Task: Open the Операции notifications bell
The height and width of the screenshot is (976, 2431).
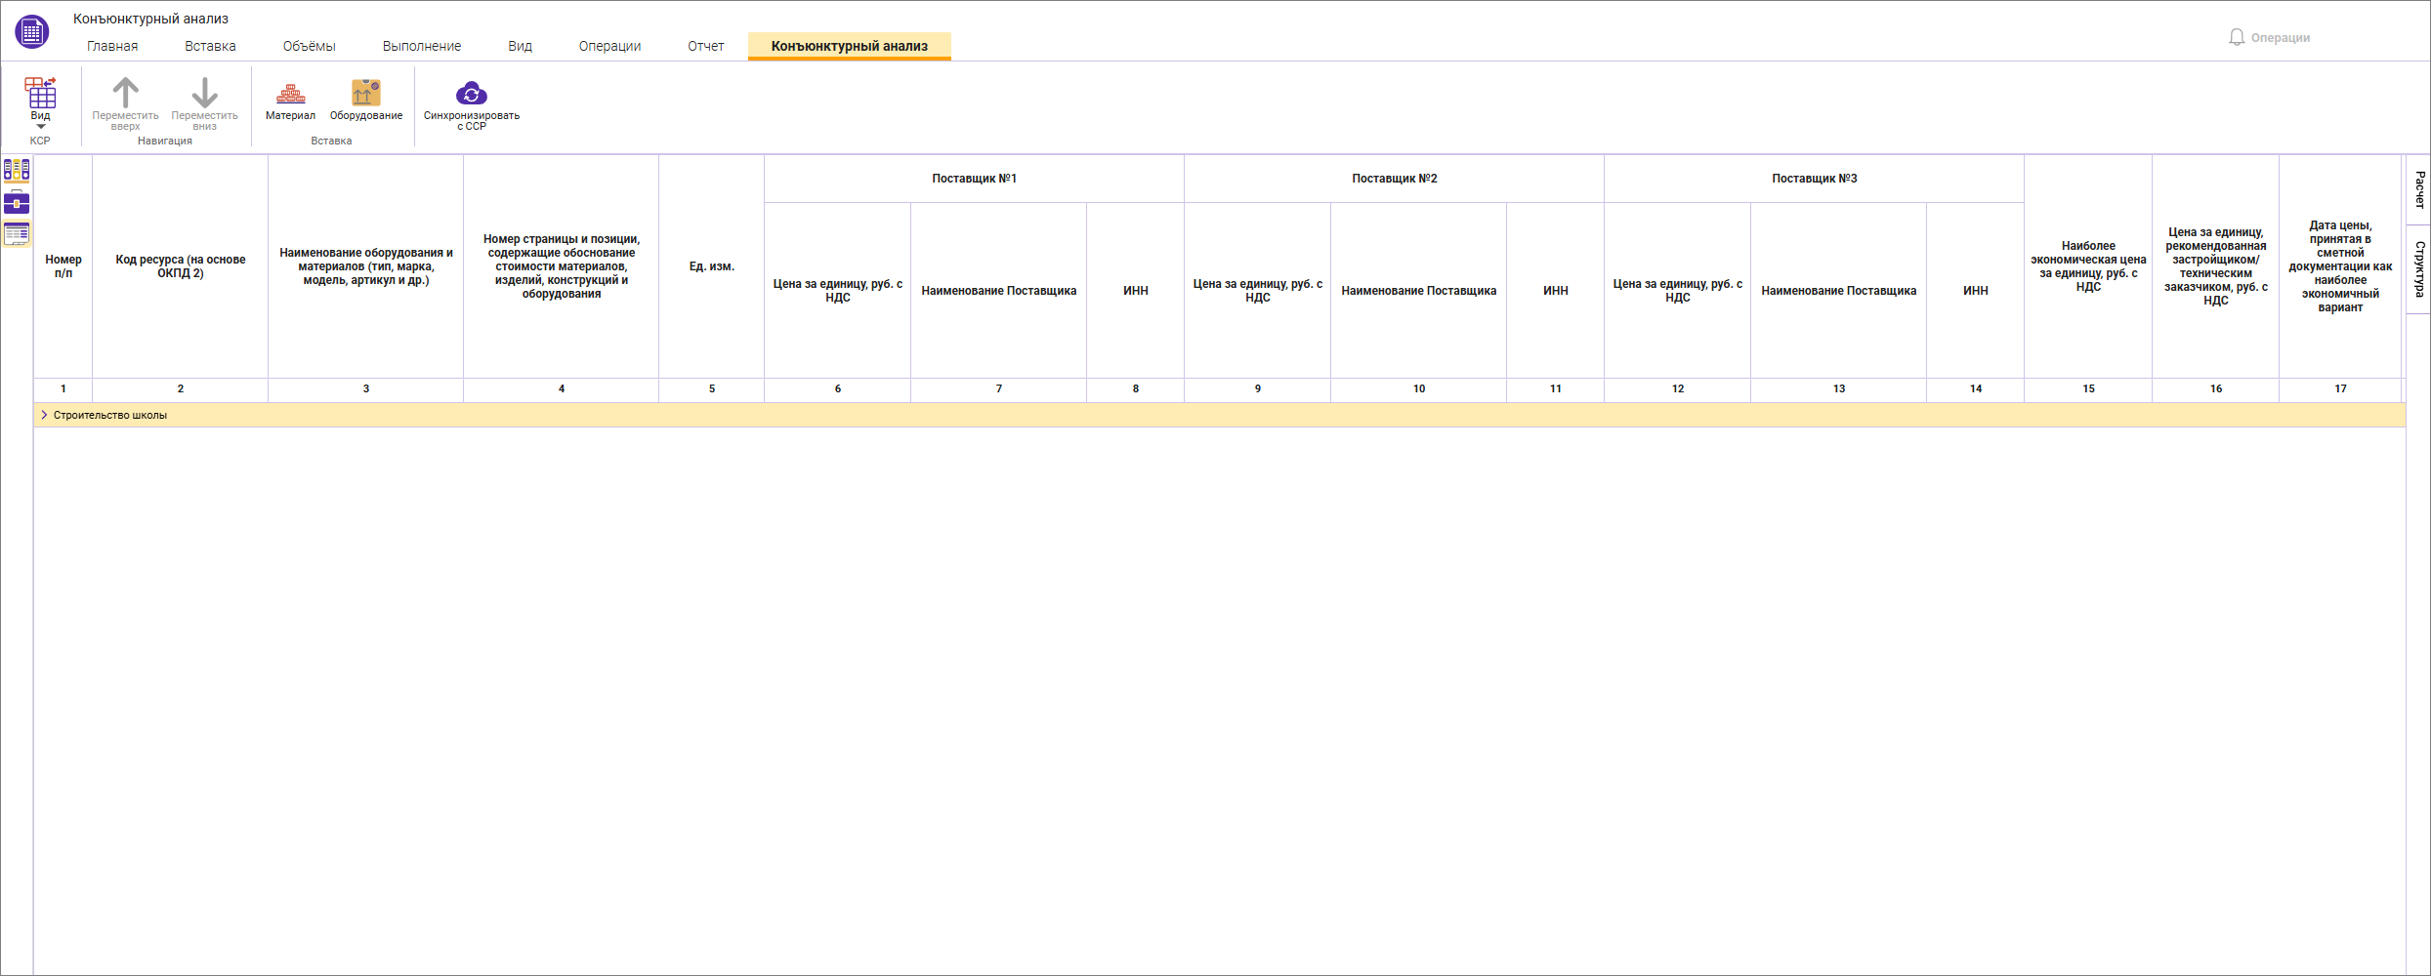Action: [x=2237, y=37]
